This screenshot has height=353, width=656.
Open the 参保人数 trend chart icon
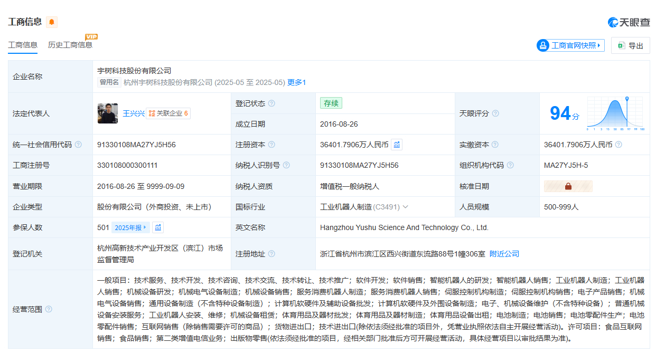pos(158,227)
